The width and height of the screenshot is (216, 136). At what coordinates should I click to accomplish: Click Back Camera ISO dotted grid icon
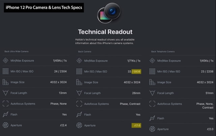click(x=79, y=71)
